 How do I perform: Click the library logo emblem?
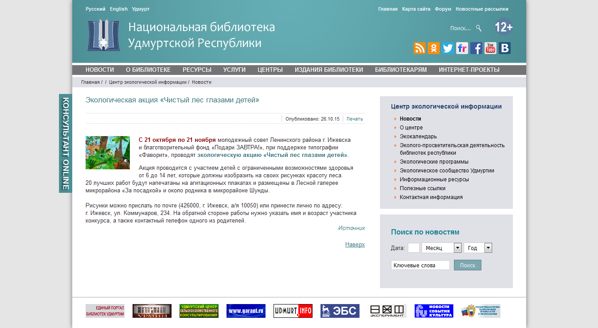103,35
